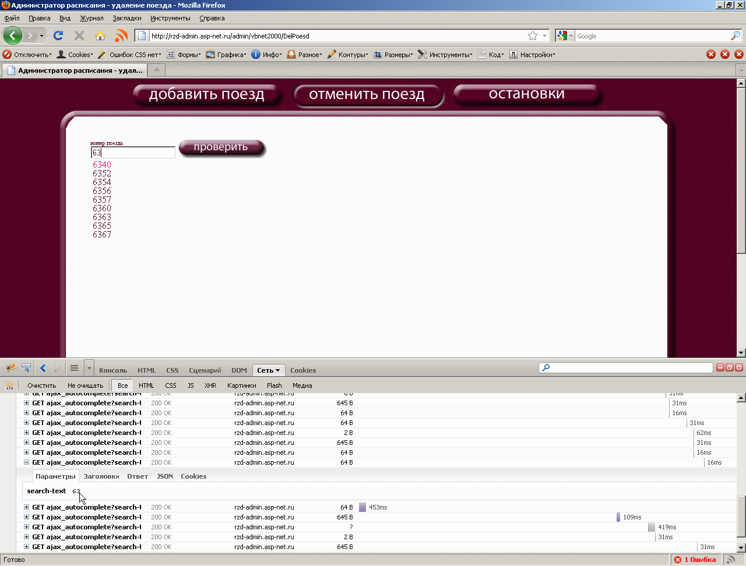Screen dimensions: 746x566
Task: Click the 'остановки' button
Action: click(x=527, y=94)
